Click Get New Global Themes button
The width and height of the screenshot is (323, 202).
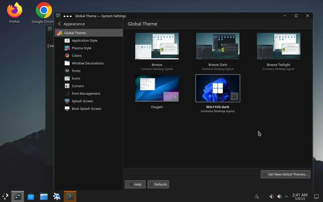(x=285, y=174)
